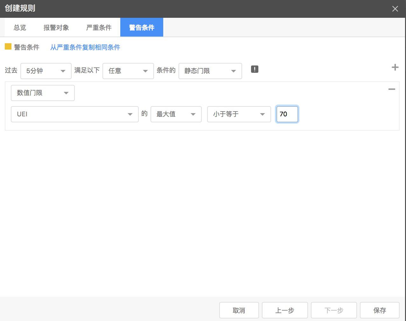Click the 警告条件 section heading text
Viewport: 406px width, 321px height.
[27, 47]
